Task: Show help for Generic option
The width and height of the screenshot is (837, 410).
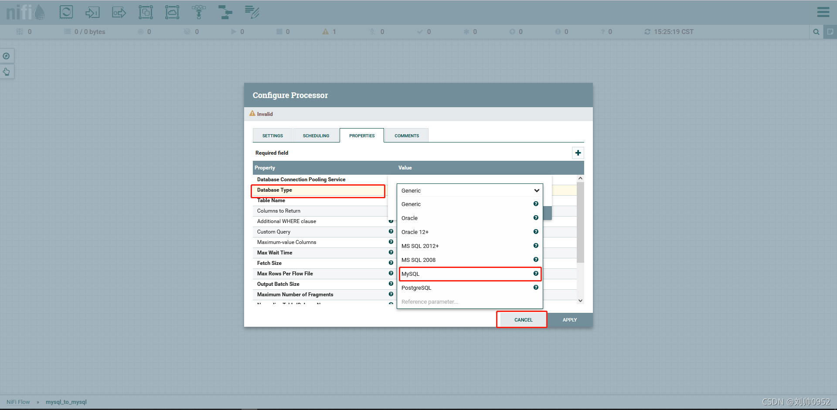Action: [x=536, y=204]
